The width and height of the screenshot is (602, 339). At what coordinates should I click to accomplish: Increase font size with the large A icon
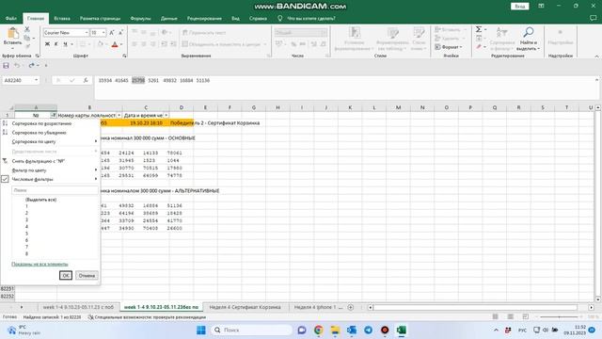point(112,33)
